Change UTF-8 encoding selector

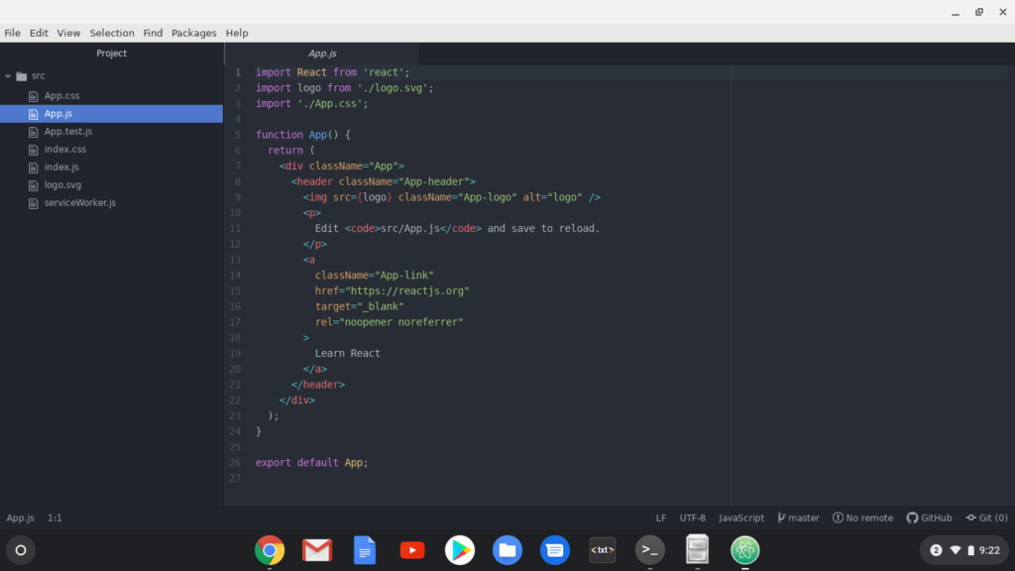coord(693,517)
